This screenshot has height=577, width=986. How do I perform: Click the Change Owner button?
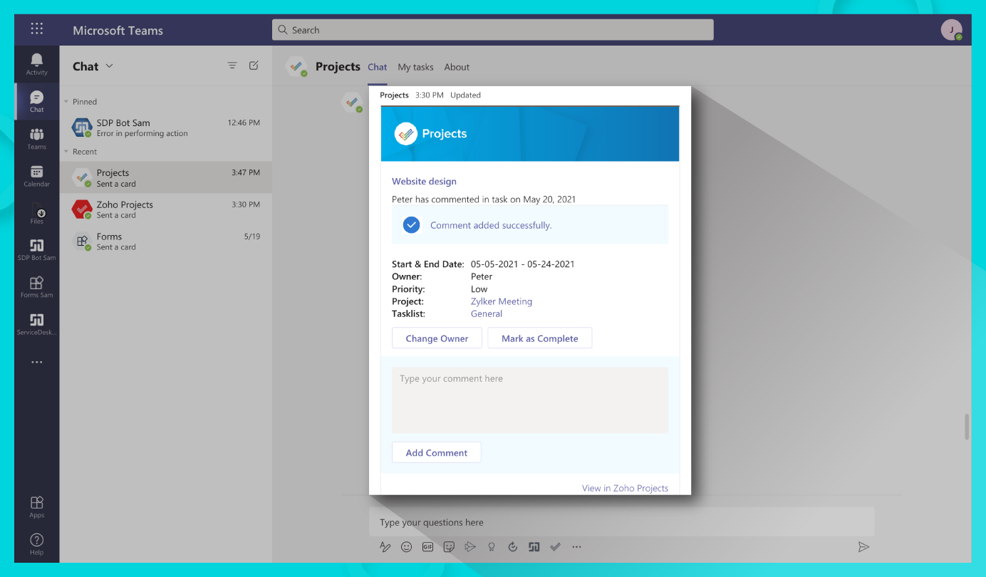[437, 338]
